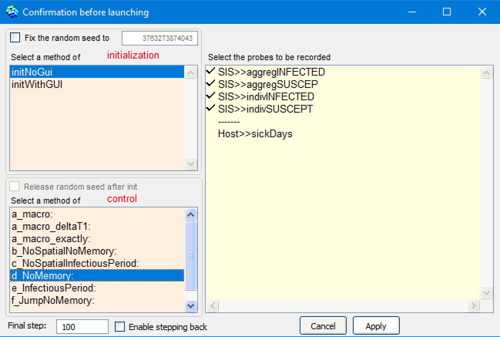Screen dimensions: 500x337
Task: Select initWithGUI initialization method
Action: [37, 84]
